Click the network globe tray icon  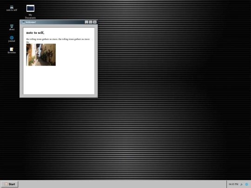click(246, 184)
